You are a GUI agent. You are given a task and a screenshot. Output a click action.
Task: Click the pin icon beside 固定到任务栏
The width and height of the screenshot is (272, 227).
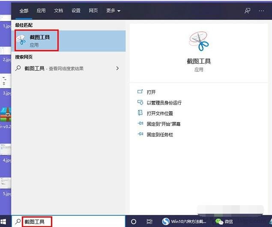140,134
